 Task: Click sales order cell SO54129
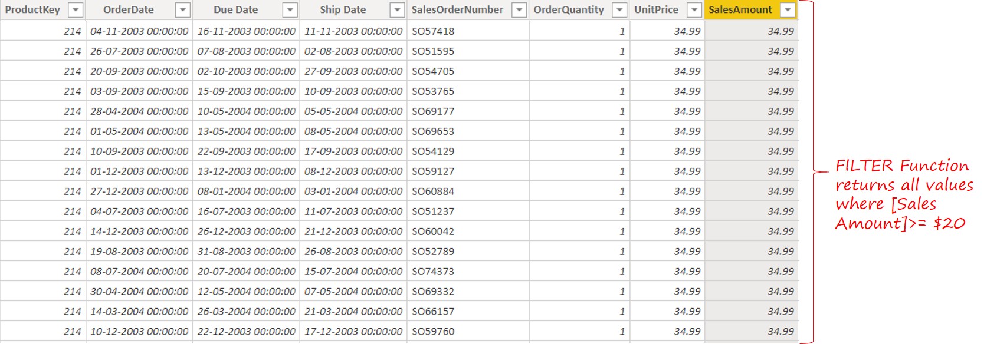tap(468, 151)
